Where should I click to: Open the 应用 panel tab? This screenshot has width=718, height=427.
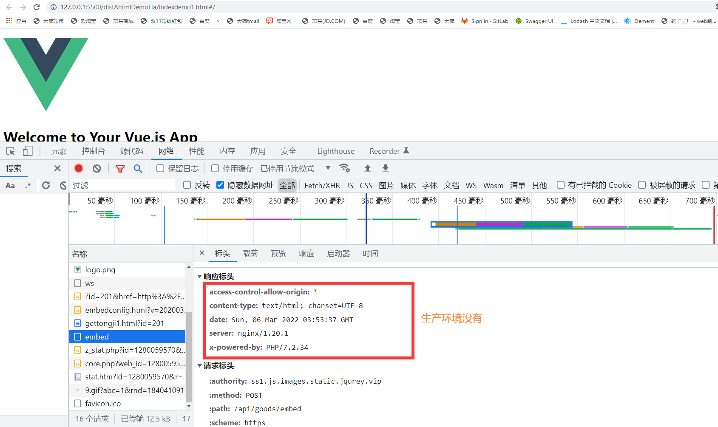coord(258,151)
